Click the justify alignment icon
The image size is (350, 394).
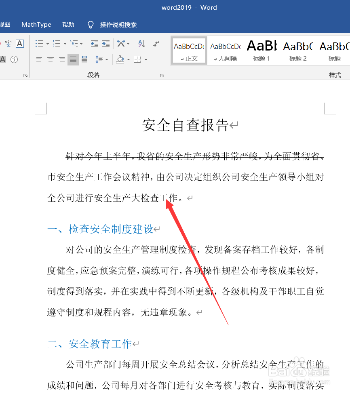(x=73, y=59)
